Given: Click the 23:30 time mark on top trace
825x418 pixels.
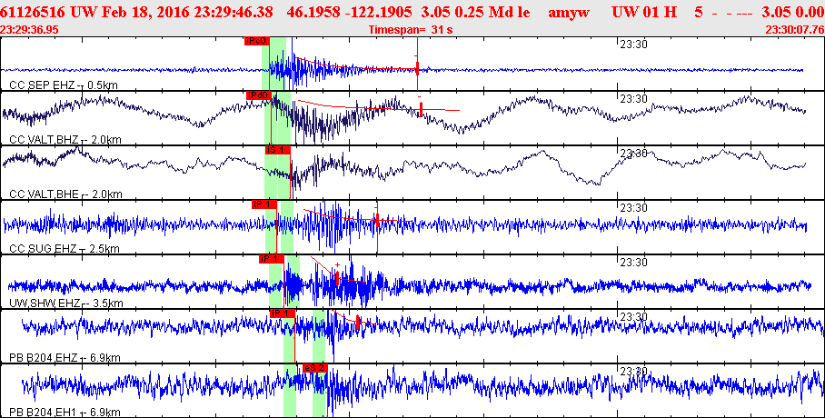Looking at the screenshot, I should [x=632, y=44].
